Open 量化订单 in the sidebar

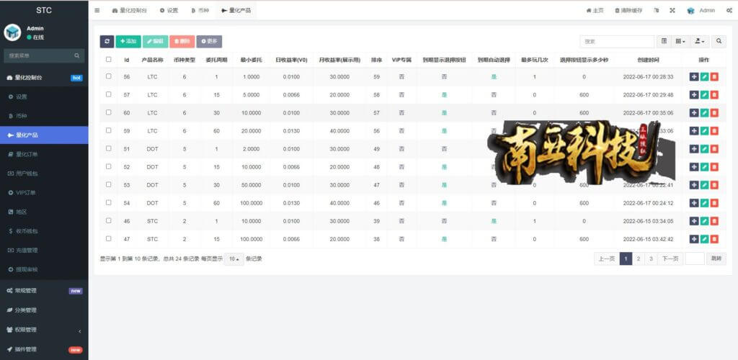point(44,154)
